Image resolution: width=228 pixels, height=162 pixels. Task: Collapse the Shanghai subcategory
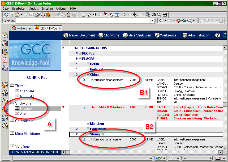(88, 134)
